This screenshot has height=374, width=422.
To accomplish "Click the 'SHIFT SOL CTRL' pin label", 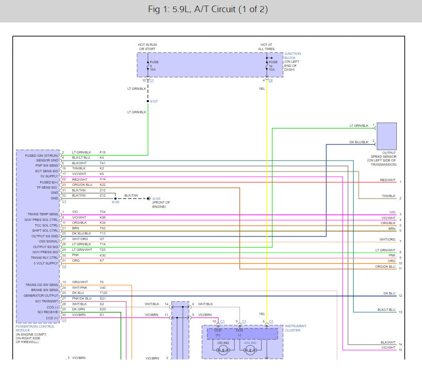I will click(x=45, y=231).
